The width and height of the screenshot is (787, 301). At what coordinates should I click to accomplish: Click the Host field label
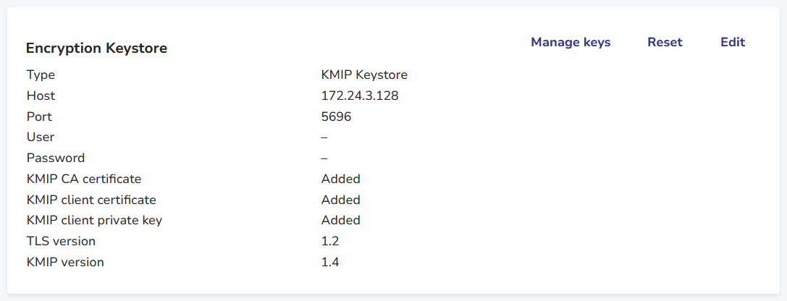(41, 96)
